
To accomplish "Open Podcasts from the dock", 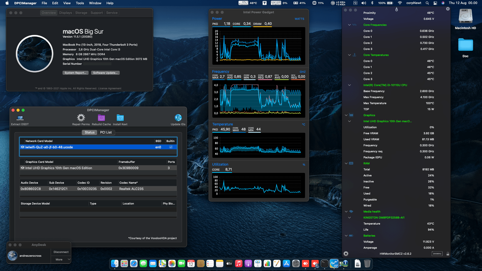I will pyautogui.click(x=248, y=263).
